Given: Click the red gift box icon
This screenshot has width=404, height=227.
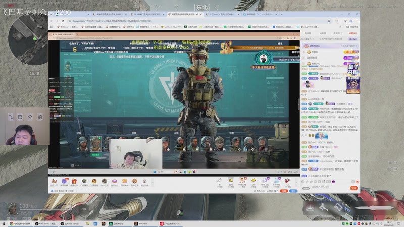Looking at the screenshot, I should pos(74,182).
